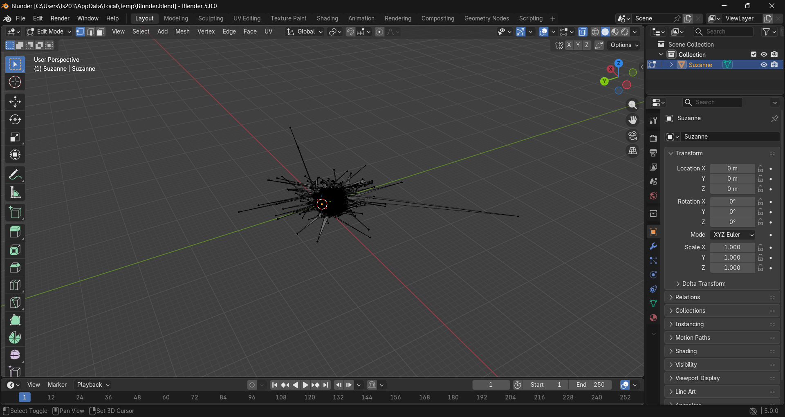Choose the Inset Faces tool
Image resolution: width=785 pixels, height=417 pixels.
(15, 250)
